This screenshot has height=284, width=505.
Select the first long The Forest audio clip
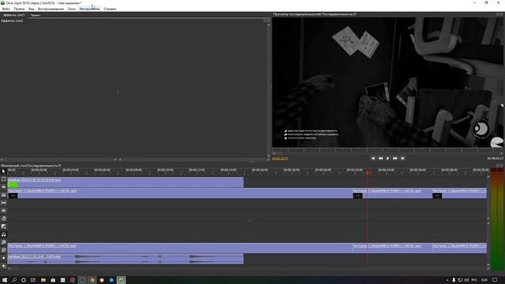click(180, 248)
